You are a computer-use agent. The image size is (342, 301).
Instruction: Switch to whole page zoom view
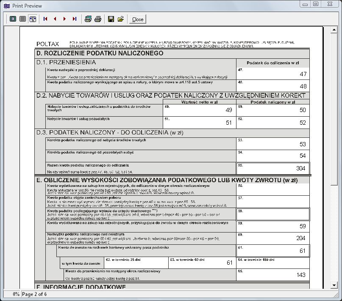pyautogui.click(x=13, y=19)
